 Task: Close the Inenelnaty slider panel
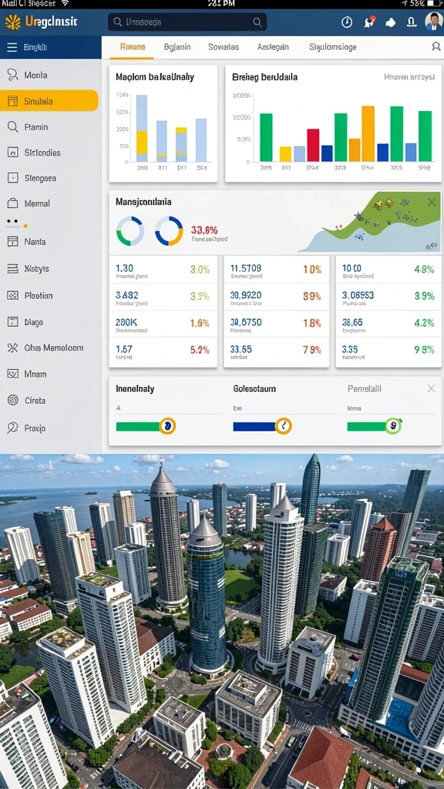tap(431, 388)
